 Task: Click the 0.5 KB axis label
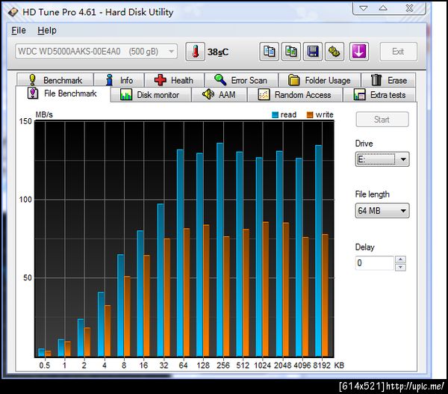click(45, 366)
